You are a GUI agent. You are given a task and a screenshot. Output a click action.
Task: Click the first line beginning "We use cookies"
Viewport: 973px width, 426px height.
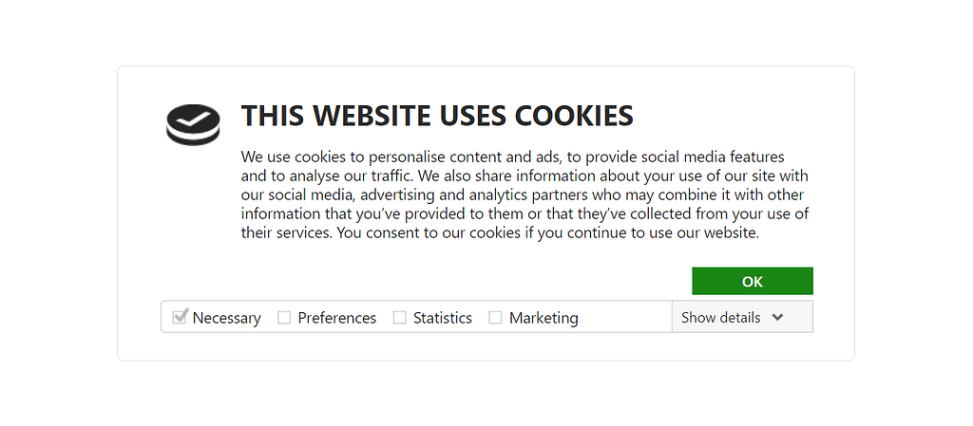coord(512,157)
